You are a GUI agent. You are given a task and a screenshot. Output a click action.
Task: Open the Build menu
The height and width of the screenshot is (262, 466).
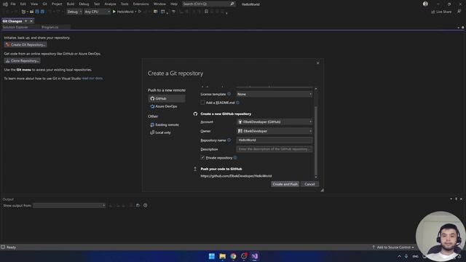point(71,4)
